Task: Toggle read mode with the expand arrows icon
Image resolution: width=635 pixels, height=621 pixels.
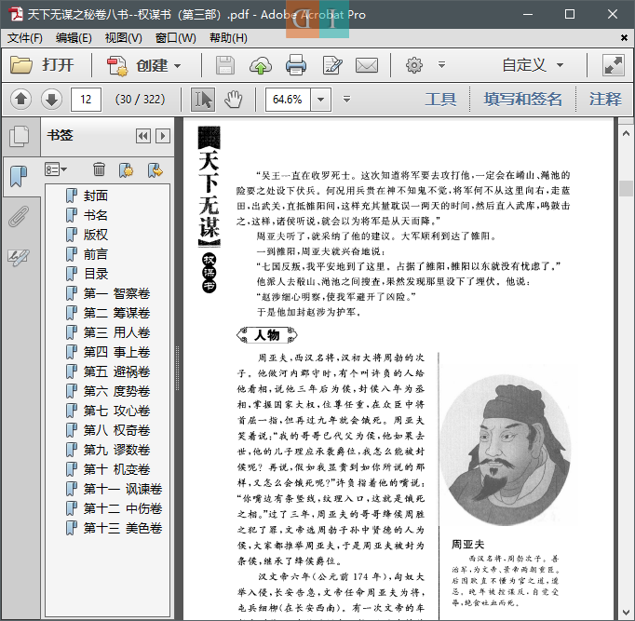Action: (x=614, y=65)
